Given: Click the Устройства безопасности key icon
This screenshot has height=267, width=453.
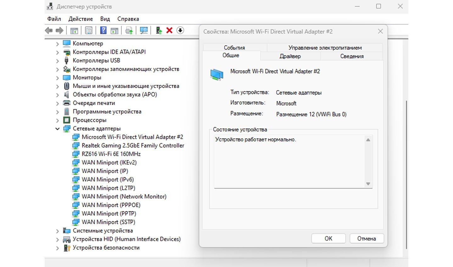Looking at the screenshot, I should pyautogui.click(x=66, y=248).
